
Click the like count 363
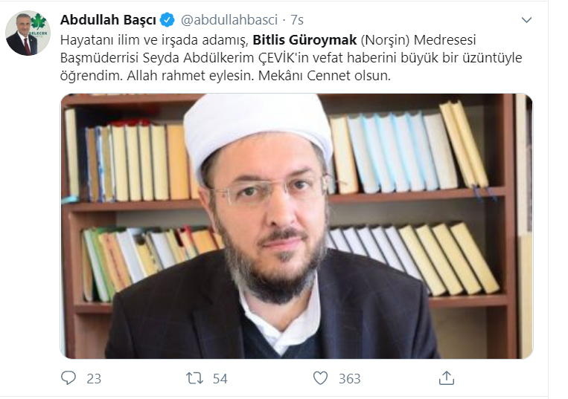(350, 379)
